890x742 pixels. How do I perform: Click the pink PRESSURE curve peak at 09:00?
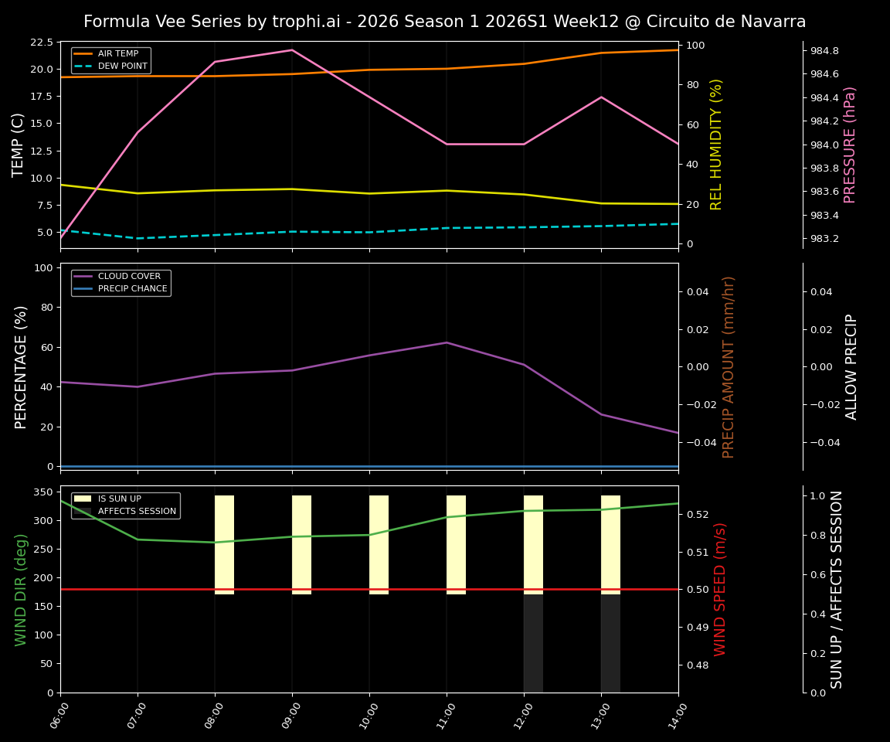[290, 49]
